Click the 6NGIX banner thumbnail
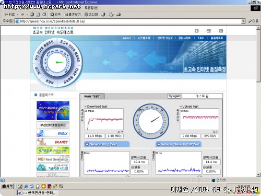Image resolution: width=261 pixels, height=196 pixels. click(x=53, y=133)
